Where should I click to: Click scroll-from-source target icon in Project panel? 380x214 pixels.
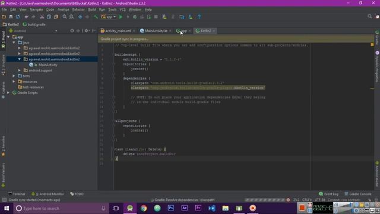point(72,31)
